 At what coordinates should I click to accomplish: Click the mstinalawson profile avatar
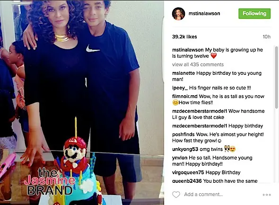(x=178, y=14)
